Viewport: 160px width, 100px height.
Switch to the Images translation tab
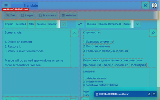(x=27, y=15)
